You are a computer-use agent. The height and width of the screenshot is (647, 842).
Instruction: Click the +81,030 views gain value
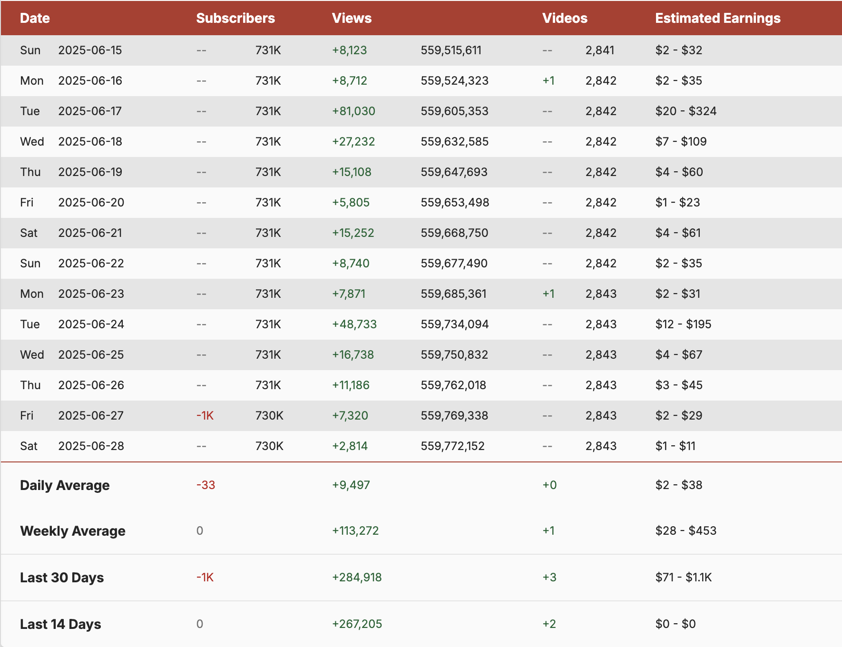pyautogui.click(x=353, y=111)
